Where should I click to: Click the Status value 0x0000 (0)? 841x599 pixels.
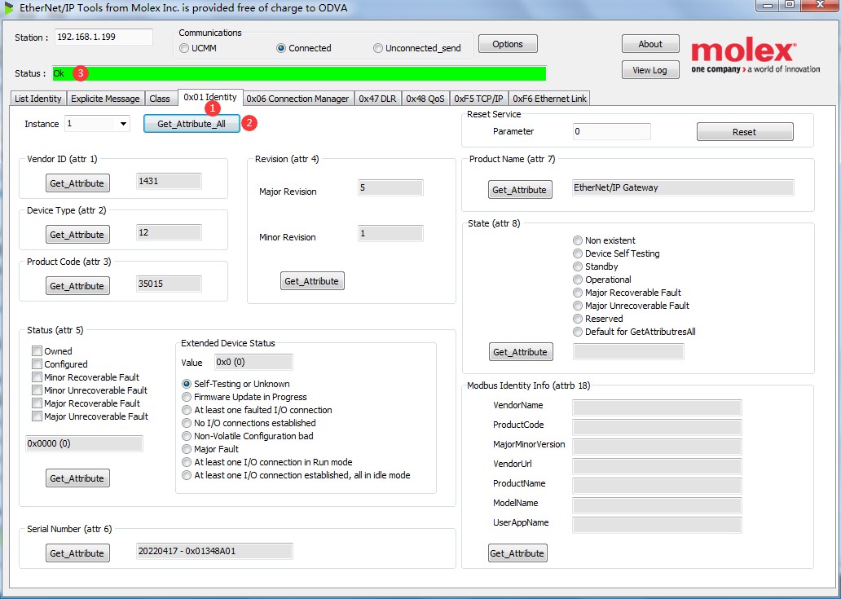(x=84, y=443)
